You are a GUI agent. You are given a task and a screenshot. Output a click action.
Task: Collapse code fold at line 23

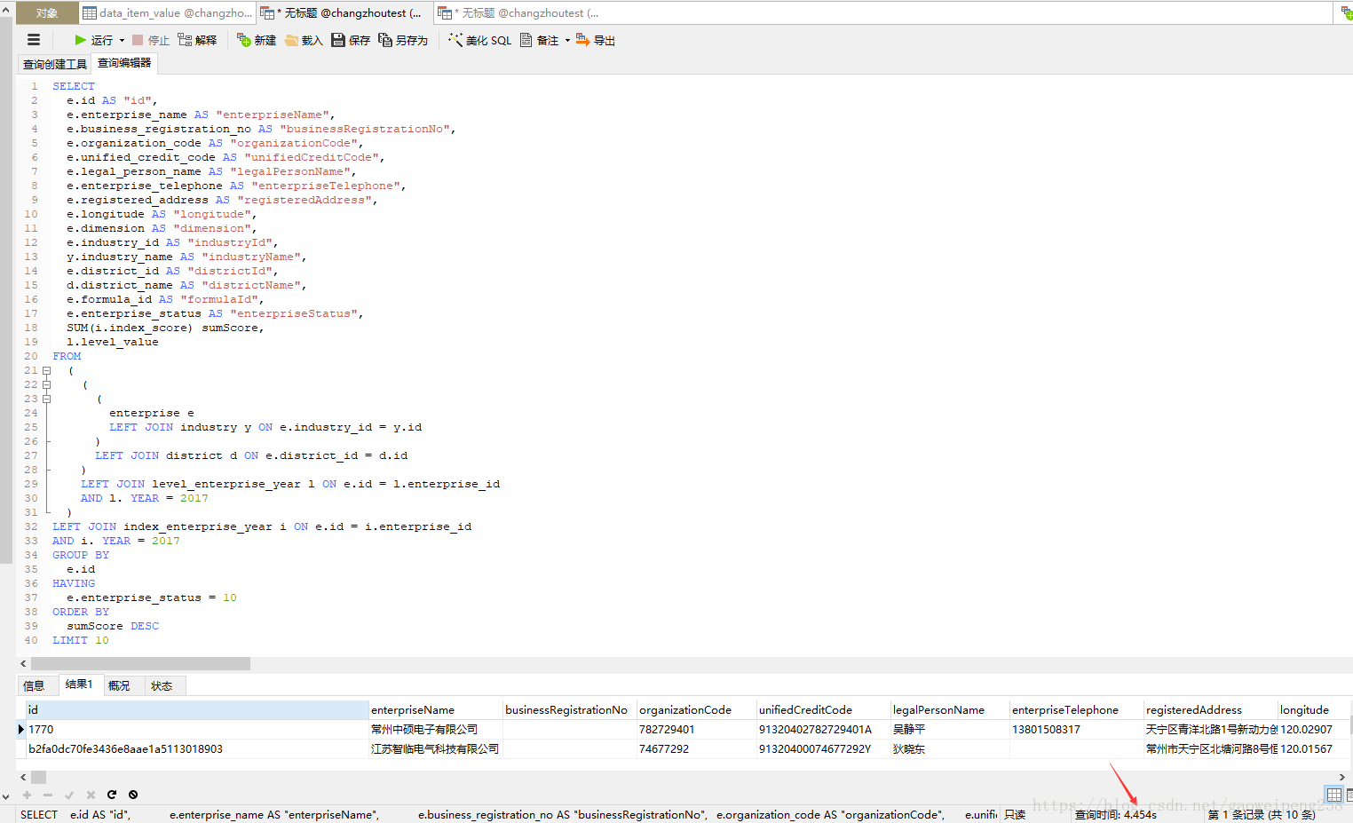46,399
